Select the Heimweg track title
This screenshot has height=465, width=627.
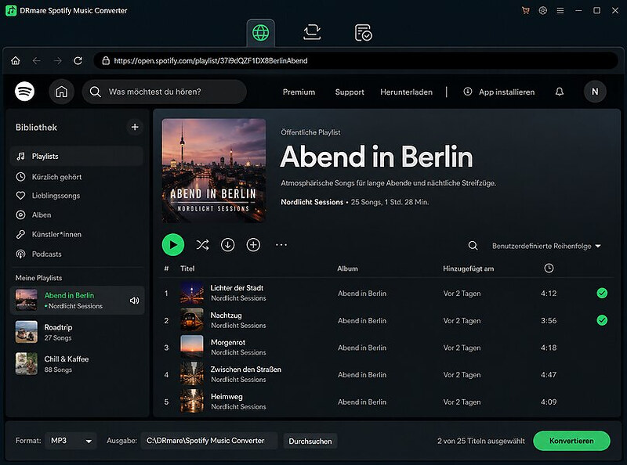[227, 397]
